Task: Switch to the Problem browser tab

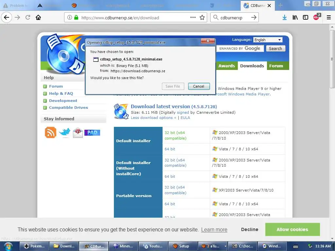Action: click(x=15, y=6)
